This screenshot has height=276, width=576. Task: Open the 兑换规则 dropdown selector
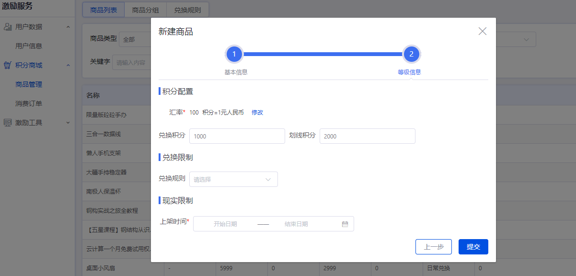click(233, 179)
